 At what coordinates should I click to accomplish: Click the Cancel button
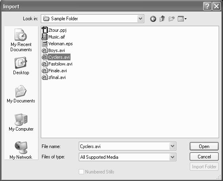point(204,157)
